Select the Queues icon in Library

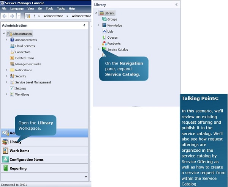(104, 38)
